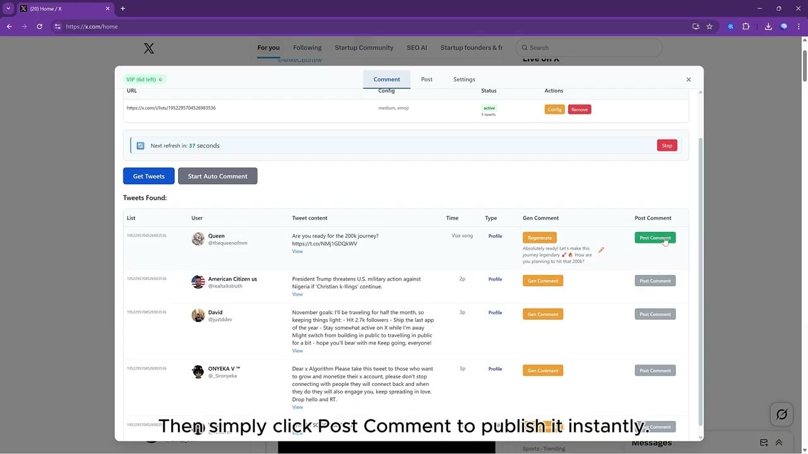
Task: Open the blue extension icon in toolbar
Action: pyautogui.click(x=731, y=26)
